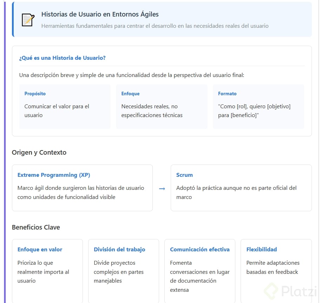Click the subtitle starting with Herramientas fundamentales
This screenshot has height=303, width=320.
pos(155,26)
